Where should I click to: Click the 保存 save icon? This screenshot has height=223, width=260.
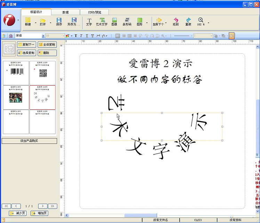coord(59,20)
